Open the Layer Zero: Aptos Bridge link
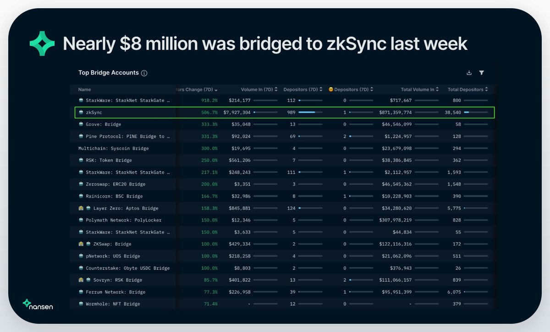 click(126, 208)
